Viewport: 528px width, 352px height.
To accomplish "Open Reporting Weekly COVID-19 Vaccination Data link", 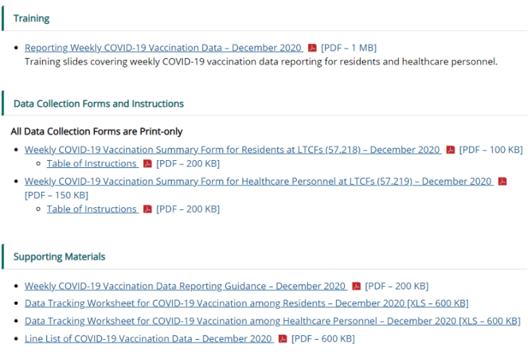I will [163, 48].
